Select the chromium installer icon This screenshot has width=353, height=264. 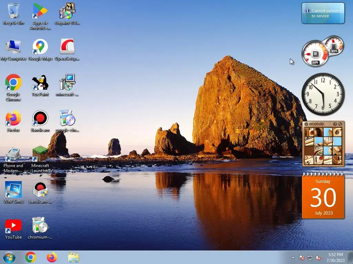coord(40,228)
